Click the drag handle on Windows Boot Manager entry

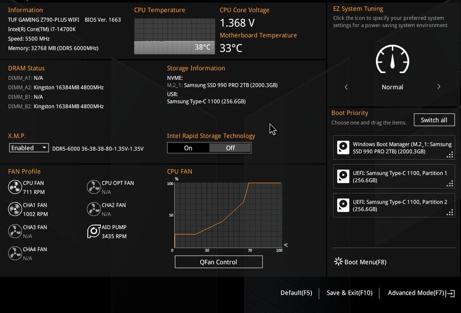click(450, 155)
